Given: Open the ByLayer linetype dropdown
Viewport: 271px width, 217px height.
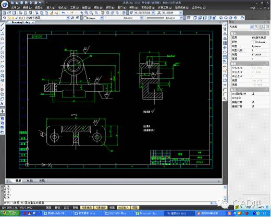Looking at the screenshot, I should click(x=142, y=18).
